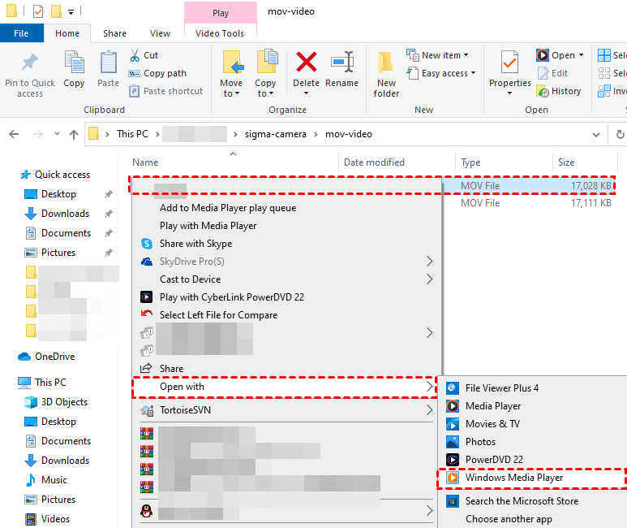Screen dimensions: 627x528
Task: Sort by the Size column header
Action: pyautogui.click(x=566, y=162)
